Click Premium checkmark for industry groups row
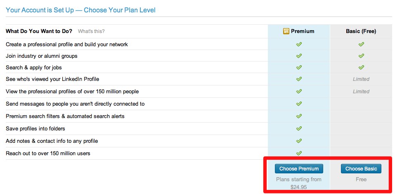The image size is (395, 194). pos(299,56)
